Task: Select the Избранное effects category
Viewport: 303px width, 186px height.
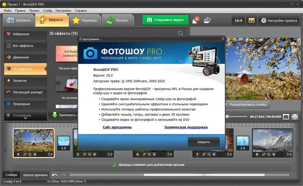Action: (25, 34)
